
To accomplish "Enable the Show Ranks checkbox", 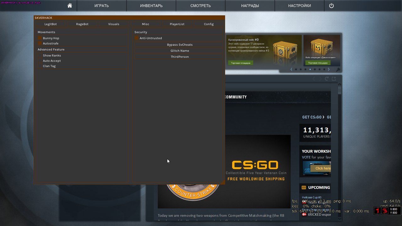I will pyautogui.click(x=40, y=55).
